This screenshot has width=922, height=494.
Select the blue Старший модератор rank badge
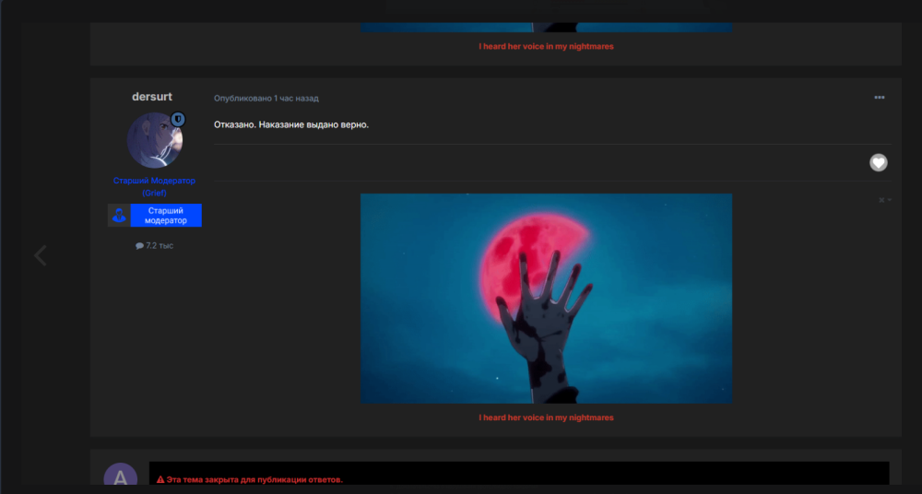point(166,216)
